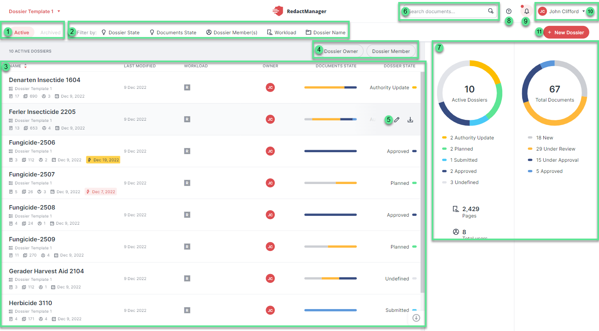
Task: Open the Fungicide-2509 dossier
Action: (32, 239)
